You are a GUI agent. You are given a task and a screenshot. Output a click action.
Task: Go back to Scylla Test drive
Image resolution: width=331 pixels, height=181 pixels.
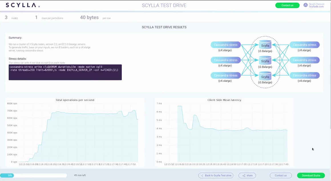pyautogui.click(x=216, y=176)
